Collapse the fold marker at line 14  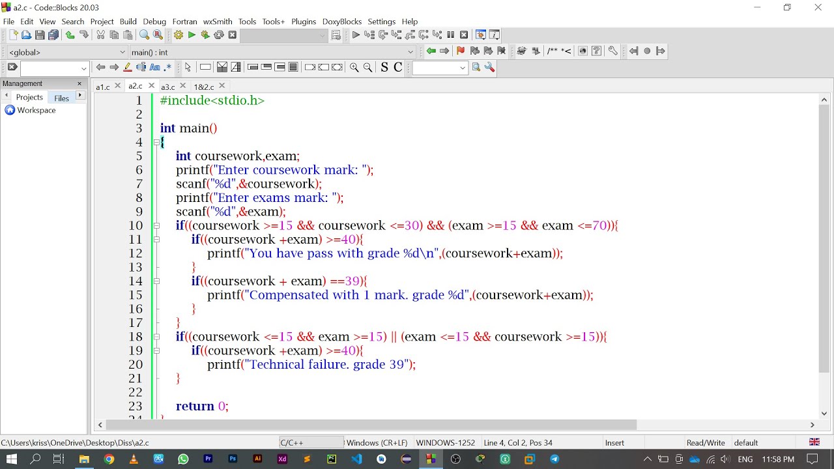tap(156, 281)
